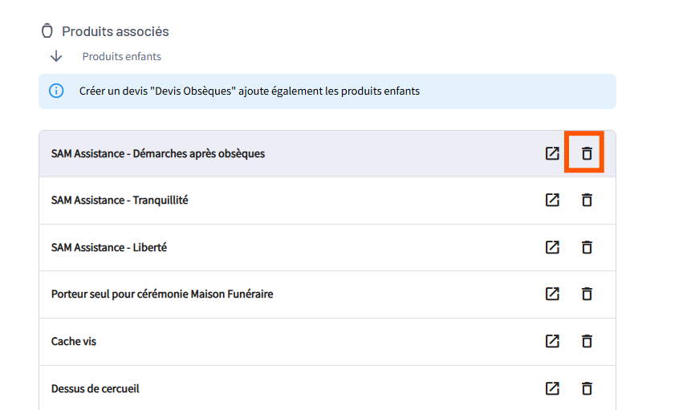Collapse Produits enfants with down arrow
Image resolution: width=691 pixels, height=410 pixels.
pyautogui.click(x=56, y=56)
